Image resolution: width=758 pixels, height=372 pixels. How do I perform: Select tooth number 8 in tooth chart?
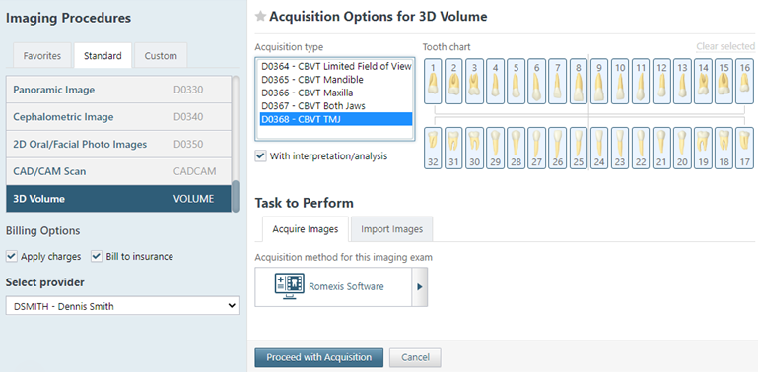tap(579, 81)
